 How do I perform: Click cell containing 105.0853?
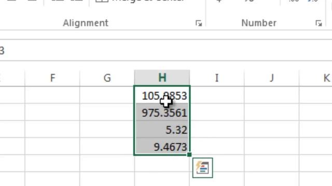tap(162, 95)
